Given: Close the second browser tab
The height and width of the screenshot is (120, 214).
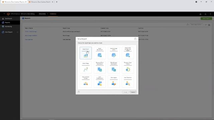Looking at the screenshot, I should click(x=52, y=2).
